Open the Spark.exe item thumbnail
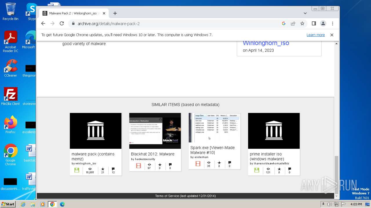Screen dimensions: 371x208 [214, 128]
